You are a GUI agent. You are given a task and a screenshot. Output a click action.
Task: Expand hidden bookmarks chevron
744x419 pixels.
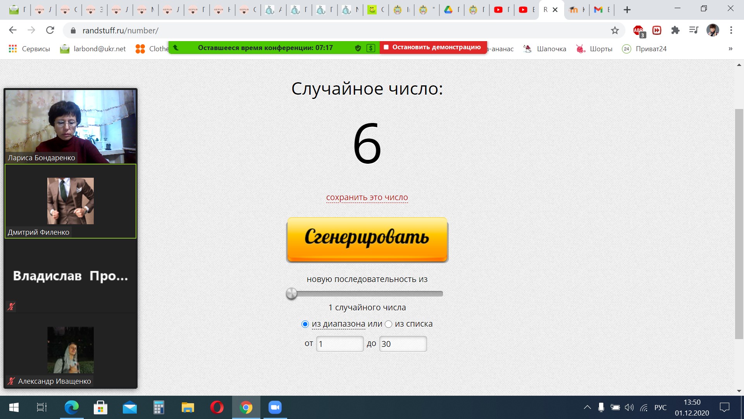[730, 49]
